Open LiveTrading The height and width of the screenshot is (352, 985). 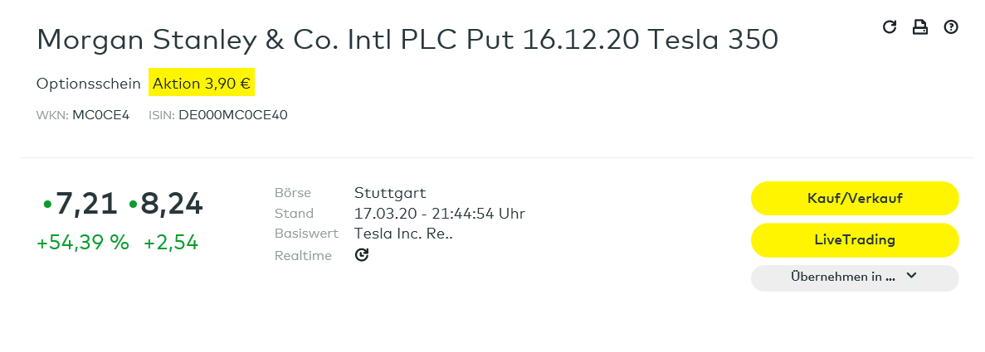tap(854, 240)
